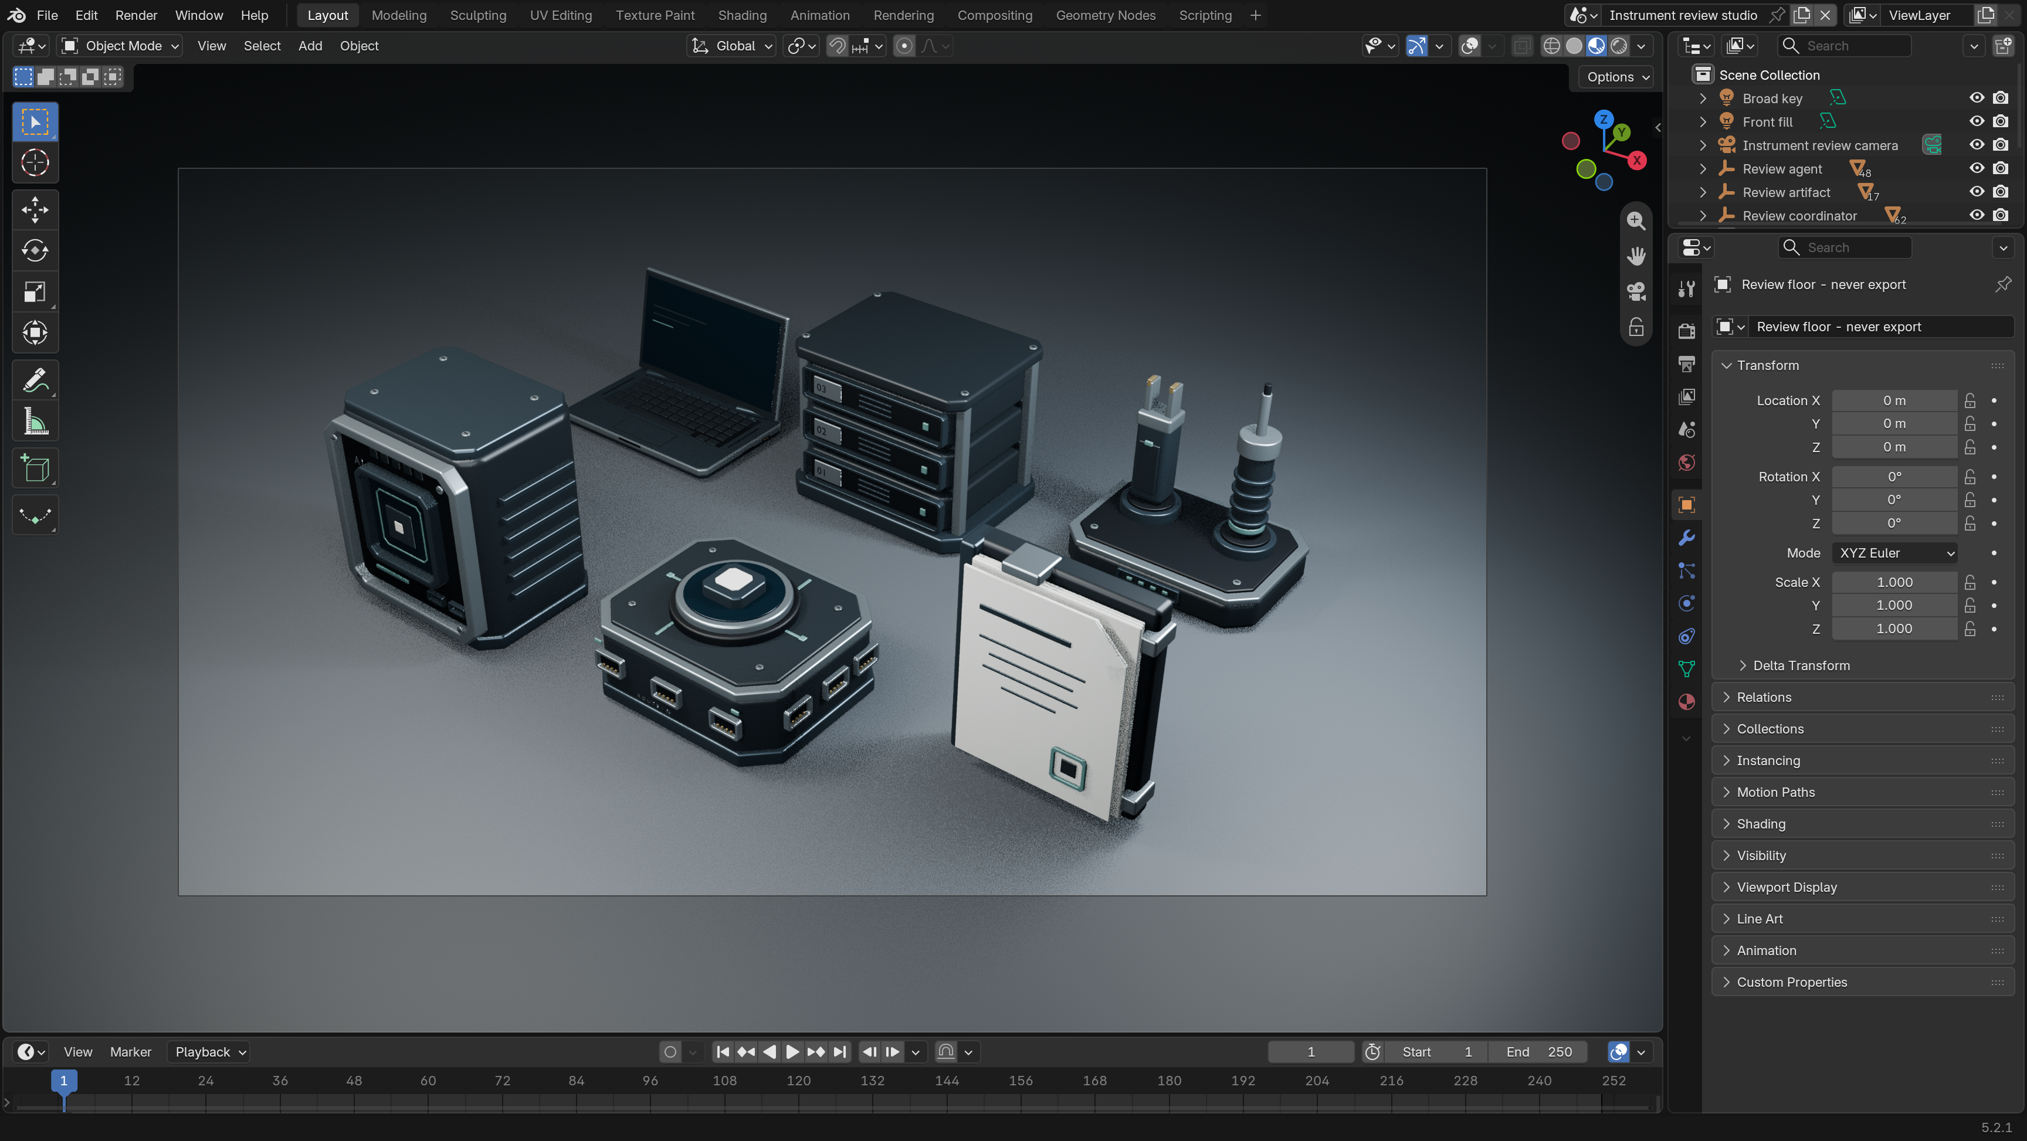Click the red X axis gizmo handle
The width and height of the screenshot is (2027, 1141).
[x=1637, y=161]
